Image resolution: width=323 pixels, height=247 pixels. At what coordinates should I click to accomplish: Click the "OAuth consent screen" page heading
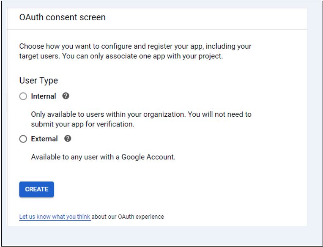[x=62, y=17]
